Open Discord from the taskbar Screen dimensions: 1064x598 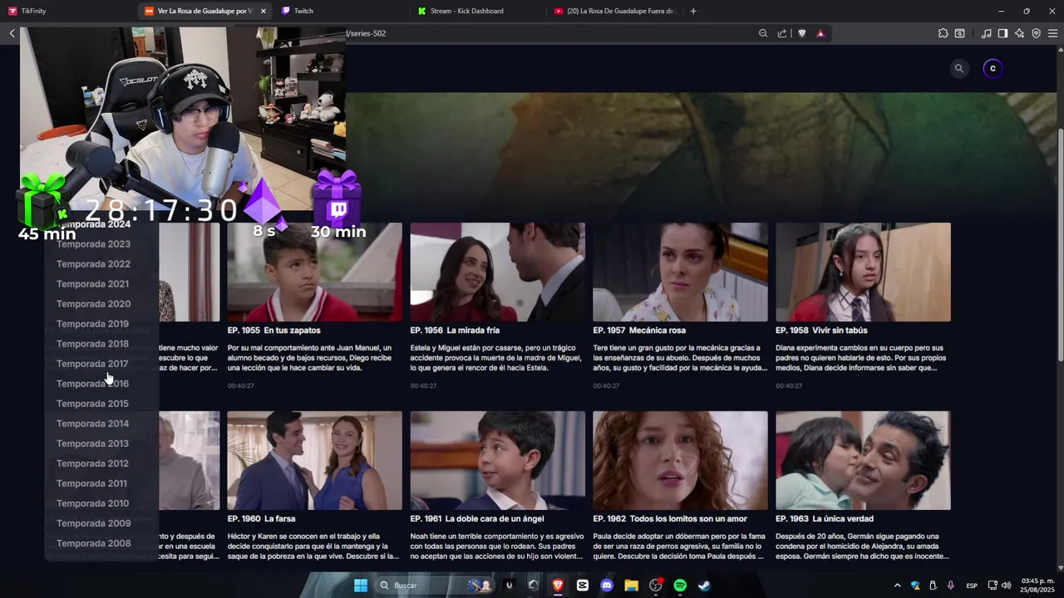coord(607,586)
